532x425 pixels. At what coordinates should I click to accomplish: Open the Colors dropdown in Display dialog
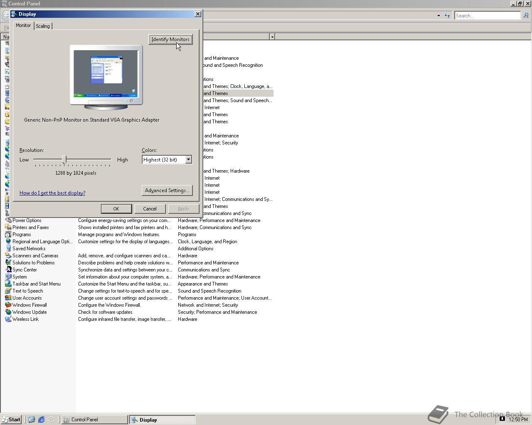coord(188,160)
